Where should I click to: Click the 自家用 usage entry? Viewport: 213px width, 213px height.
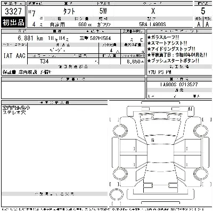57,24
